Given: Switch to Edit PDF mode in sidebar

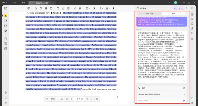Looking at the screenshot, I should coord(5,21).
